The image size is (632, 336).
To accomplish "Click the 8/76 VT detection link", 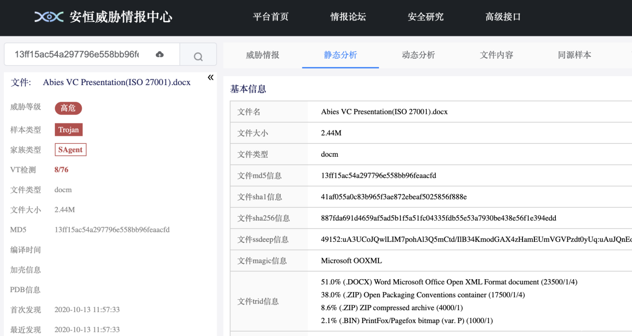I will [x=61, y=170].
